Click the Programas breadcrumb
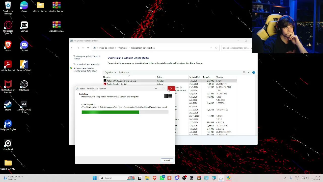 pos(122,48)
